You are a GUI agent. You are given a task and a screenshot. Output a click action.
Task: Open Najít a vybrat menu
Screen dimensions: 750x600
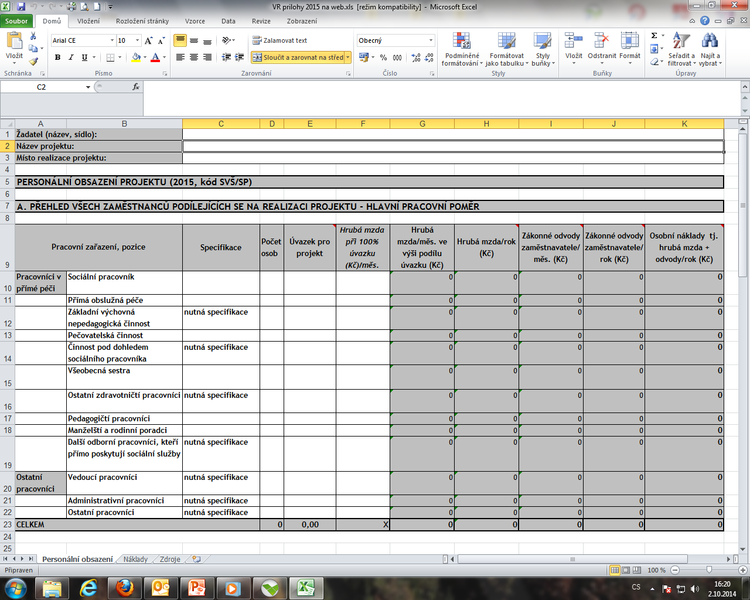point(710,50)
